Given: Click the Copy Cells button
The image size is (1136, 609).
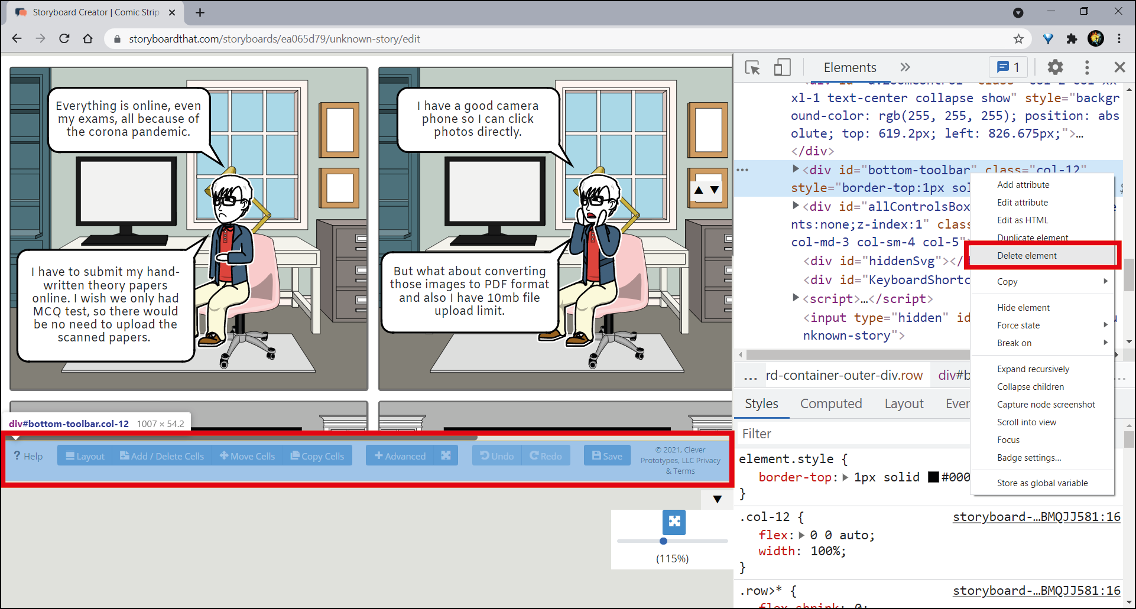Looking at the screenshot, I should point(317,456).
